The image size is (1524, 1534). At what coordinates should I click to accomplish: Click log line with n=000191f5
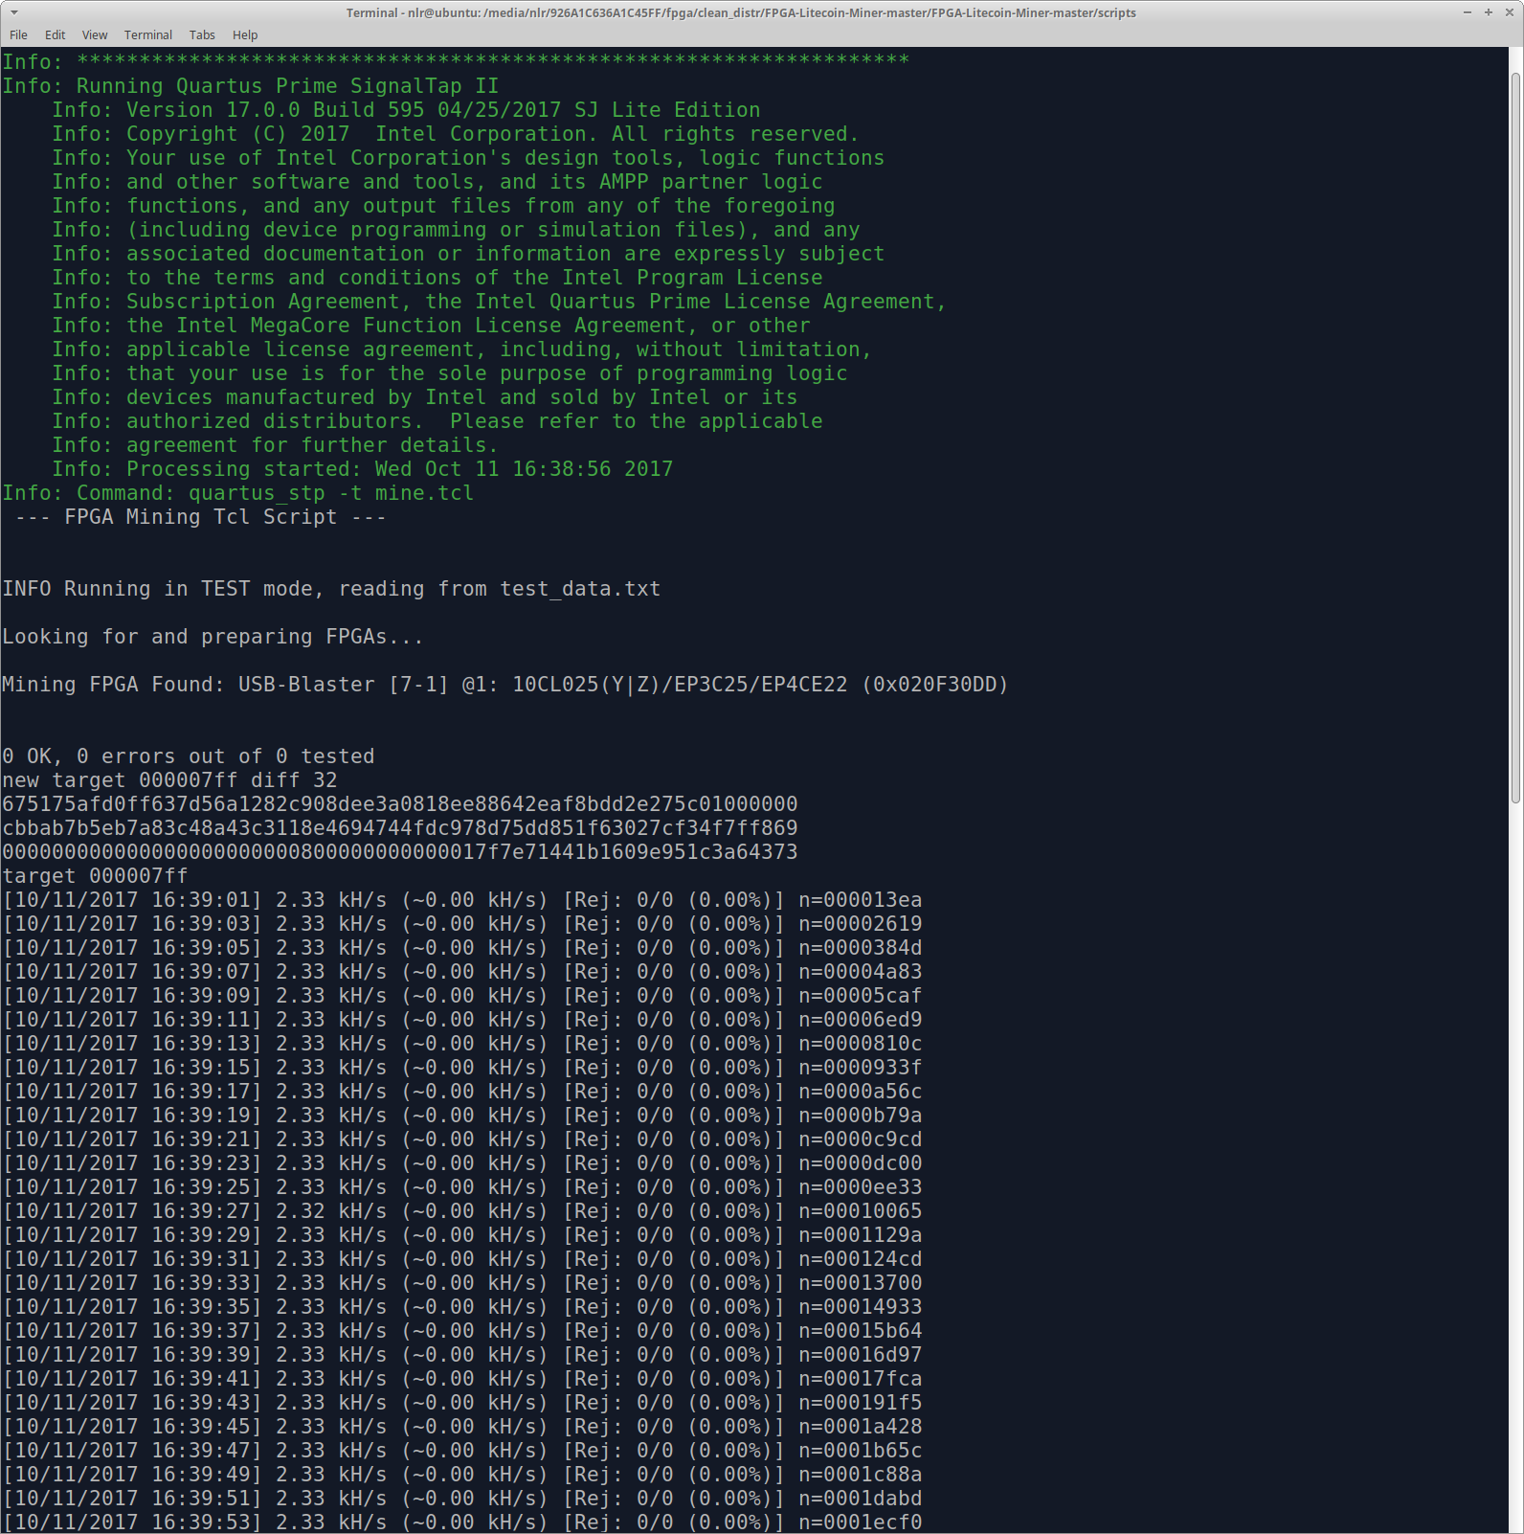coord(462,1403)
